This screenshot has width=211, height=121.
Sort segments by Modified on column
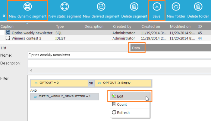tap(180, 27)
